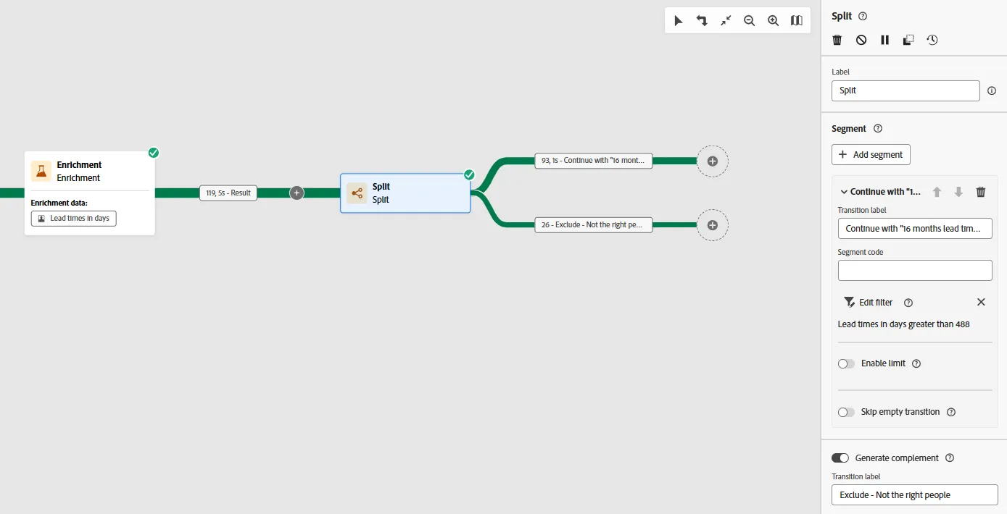The image size is (1007, 514).
Task: Open help icon beside Edit filter
Action: (908, 303)
